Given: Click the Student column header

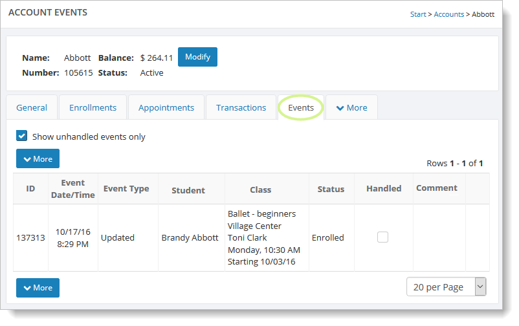Looking at the screenshot, I should click(x=188, y=190).
